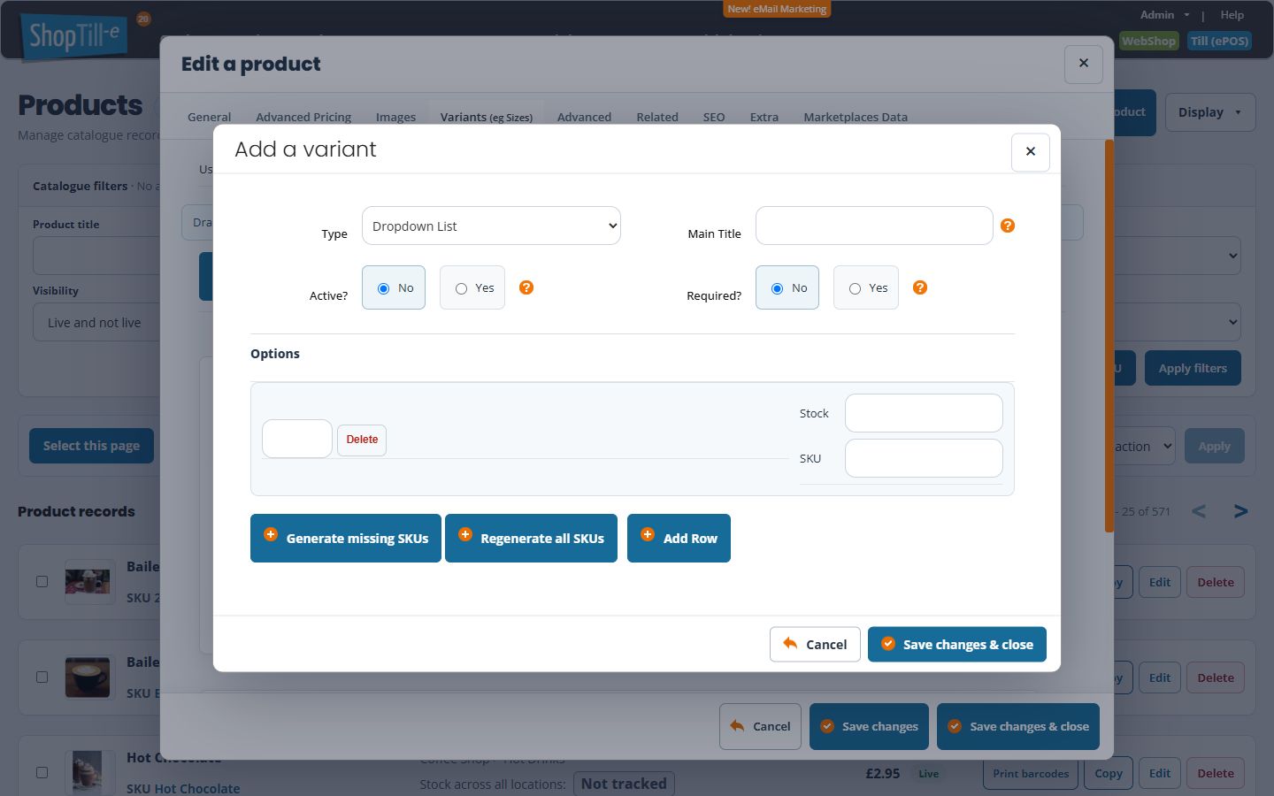
Task: Click the ShopTill-e logo
Action: [x=74, y=36]
